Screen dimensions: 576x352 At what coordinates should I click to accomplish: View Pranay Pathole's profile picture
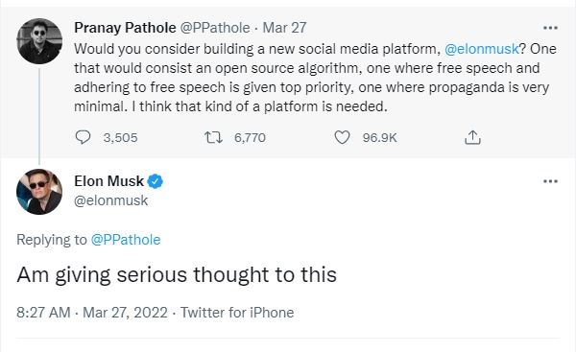pos(39,41)
